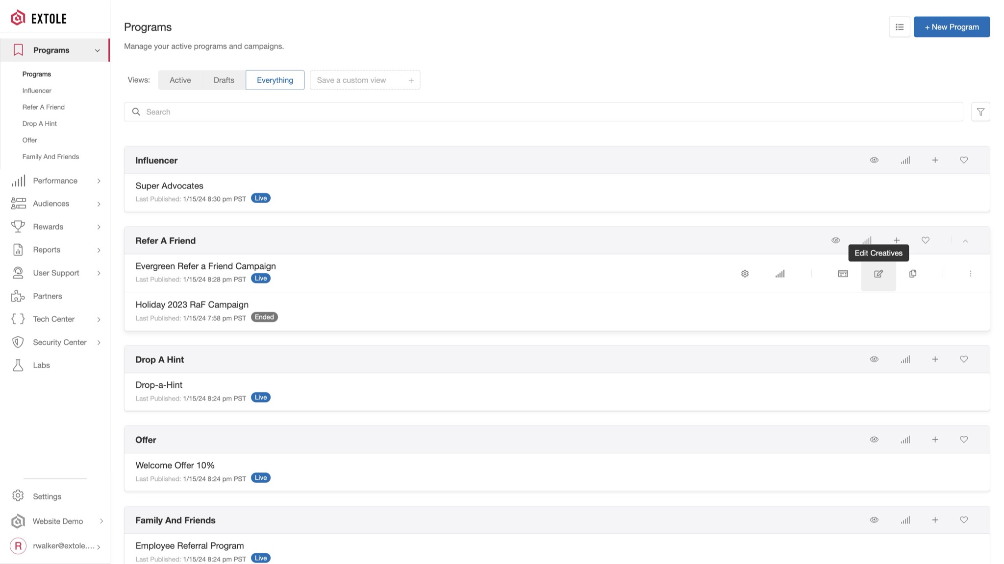Screen dimensions: 1004x564
Task: Click the Search programs field
Action: click(543, 112)
